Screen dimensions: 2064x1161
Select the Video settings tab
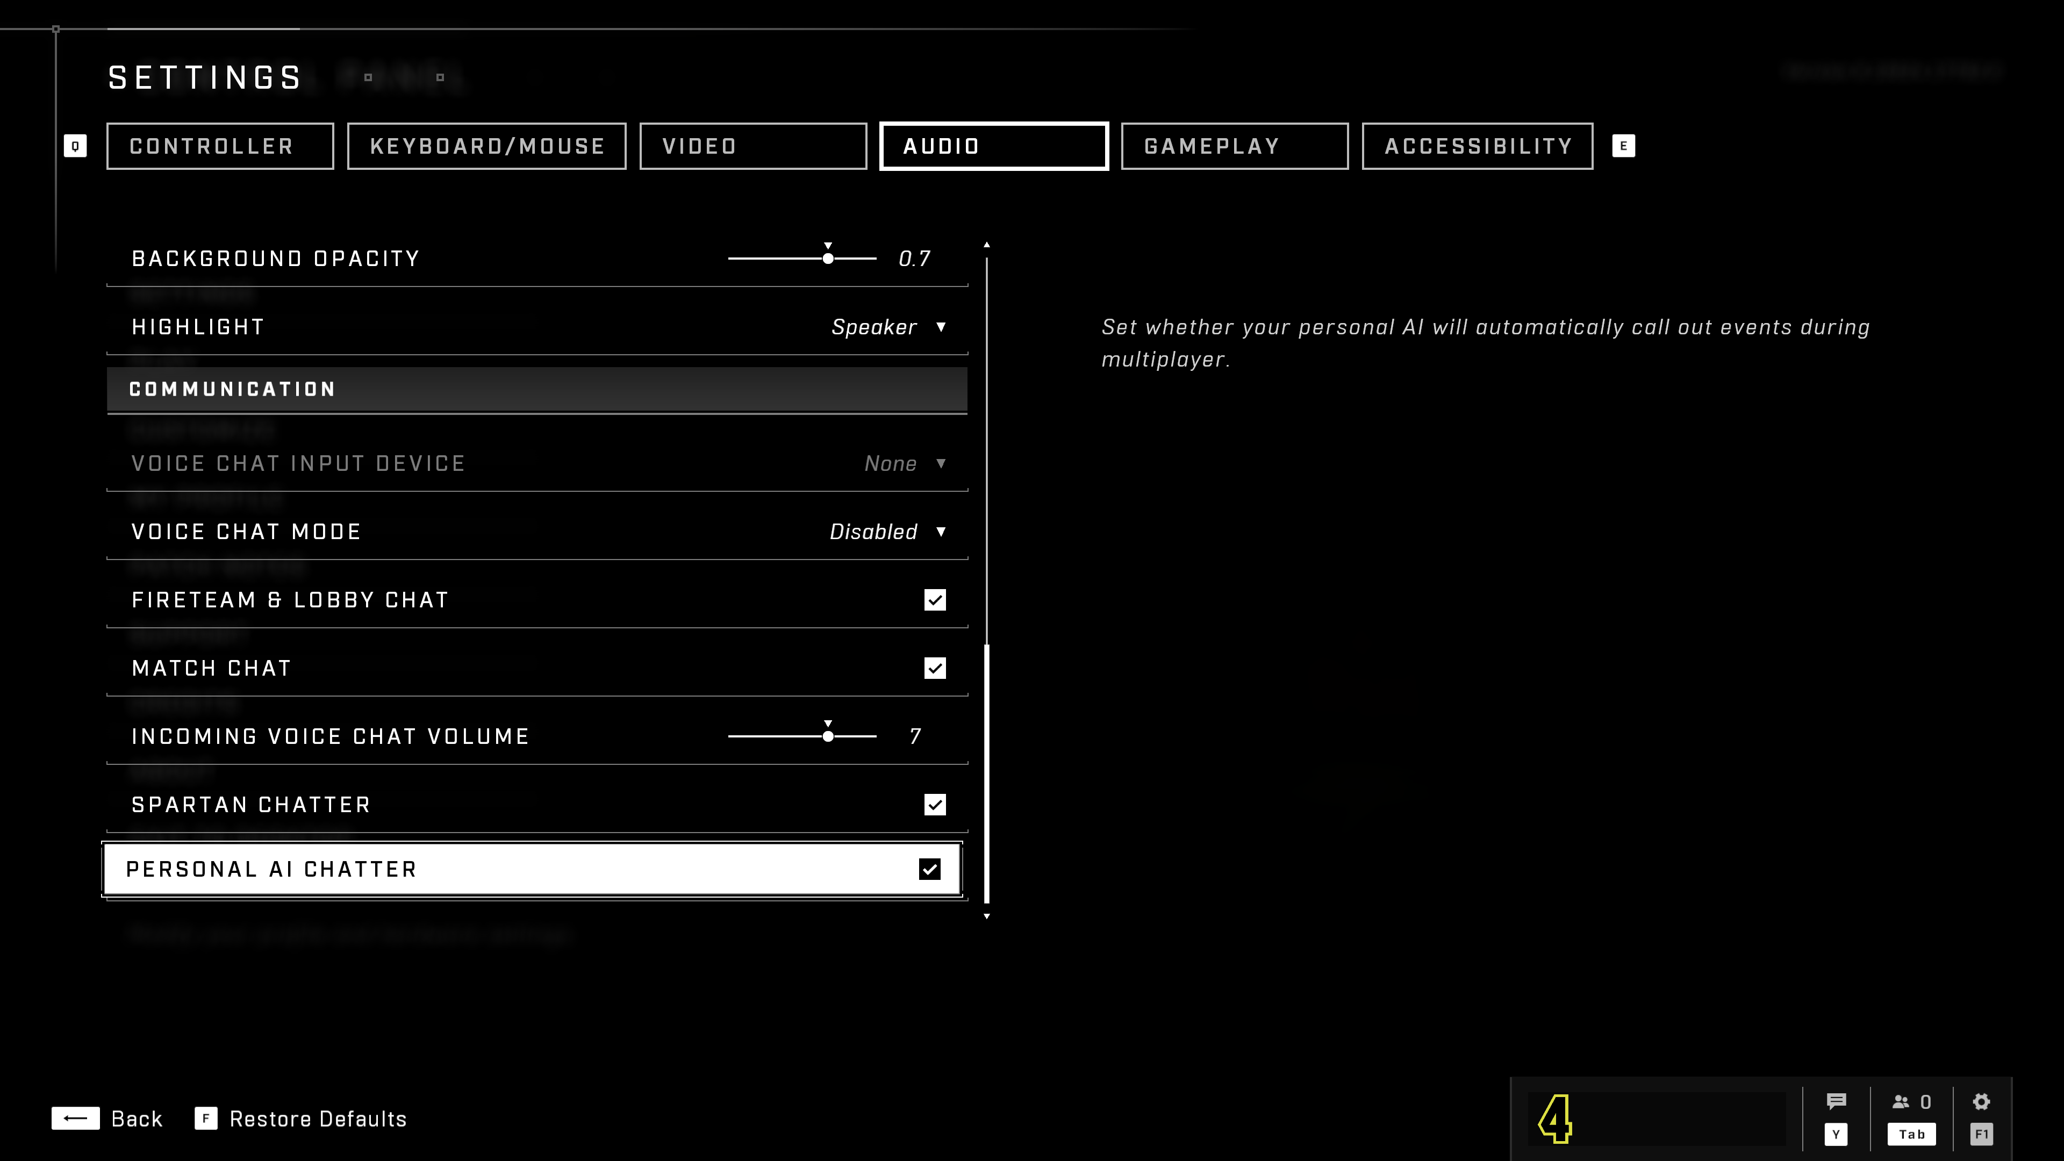point(752,146)
